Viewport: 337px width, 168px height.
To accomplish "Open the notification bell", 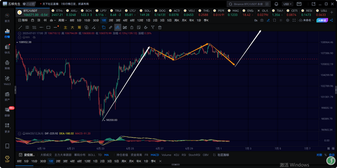I will coord(277,4).
